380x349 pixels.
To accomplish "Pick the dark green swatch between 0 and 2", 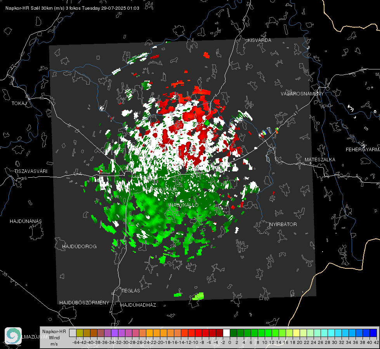I will (x=233, y=333).
